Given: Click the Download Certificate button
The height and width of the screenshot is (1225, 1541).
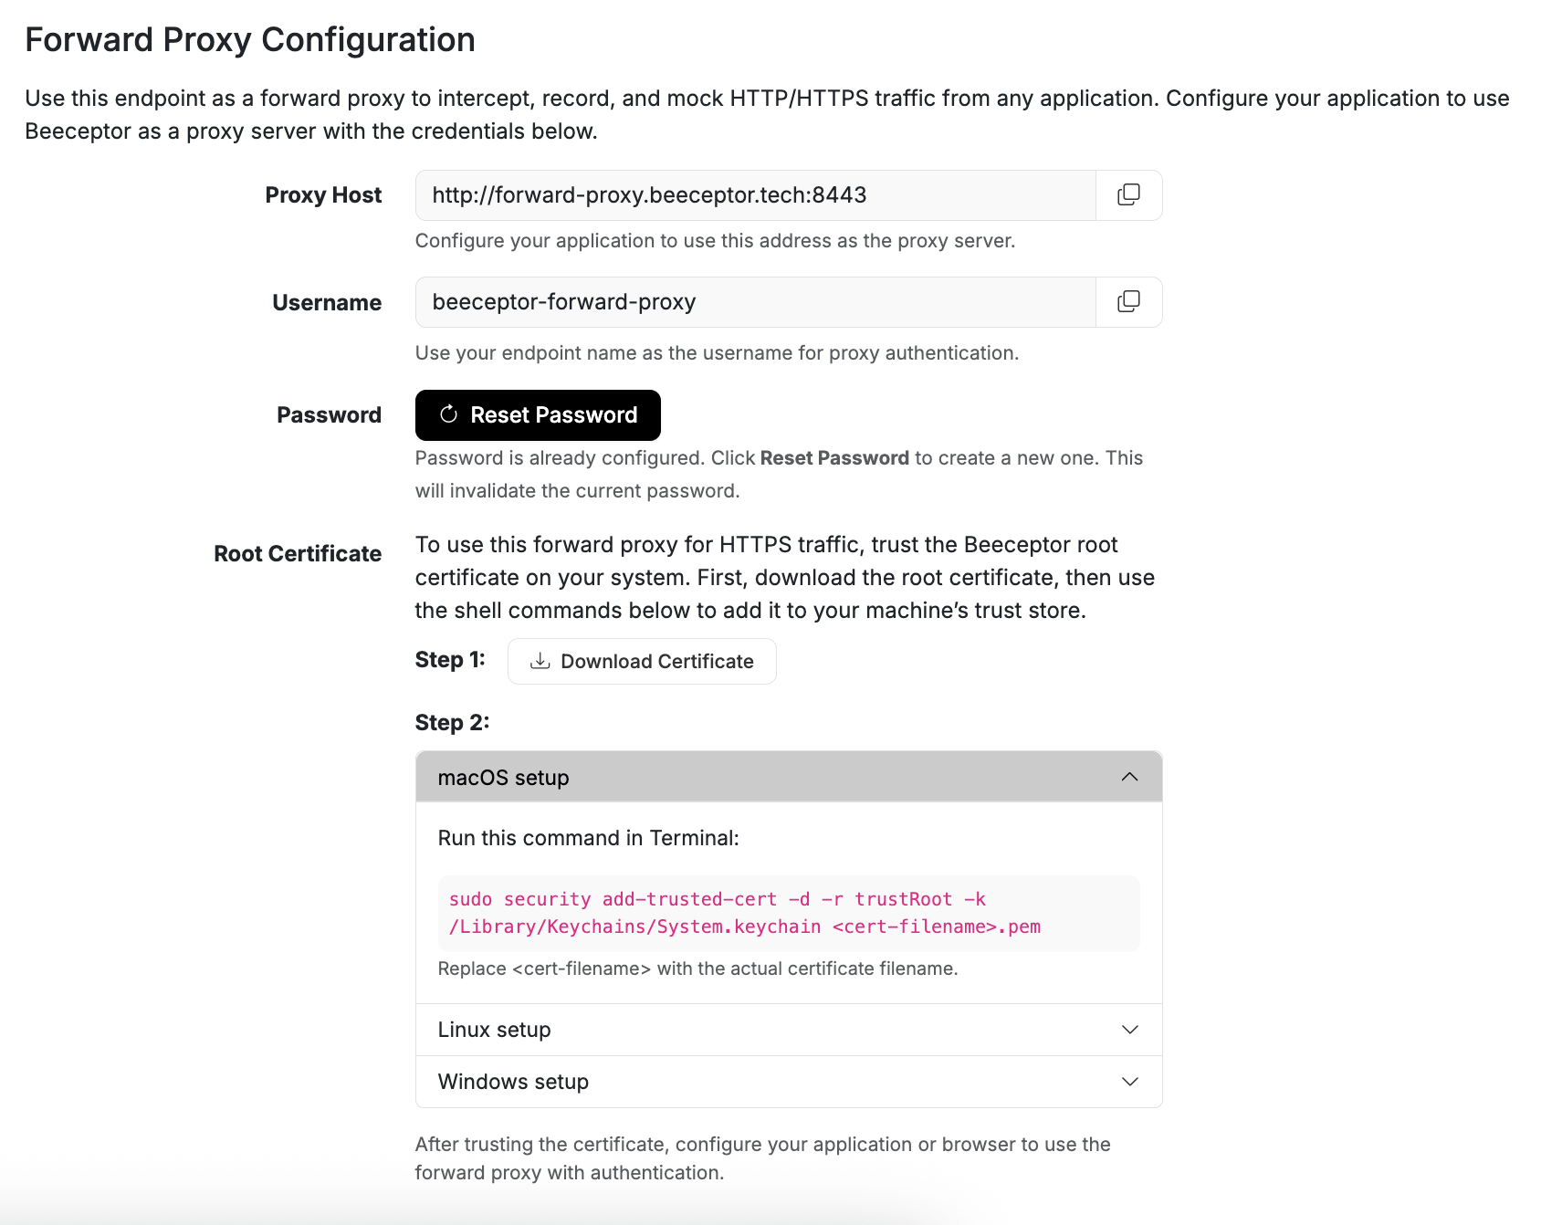Looking at the screenshot, I should coord(642,661).
